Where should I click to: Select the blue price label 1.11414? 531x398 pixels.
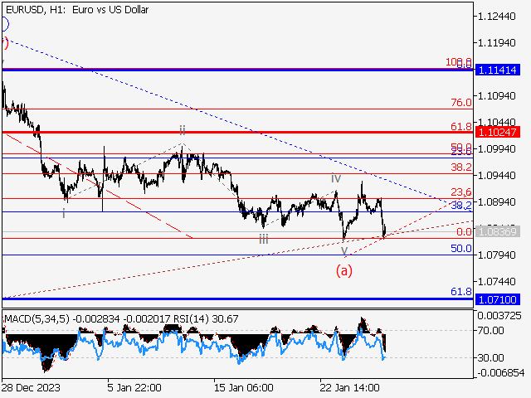498,70
